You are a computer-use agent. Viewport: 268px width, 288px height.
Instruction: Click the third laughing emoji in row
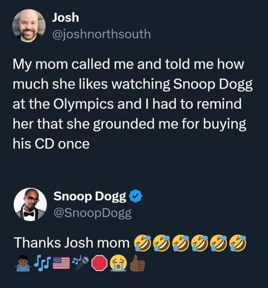(181, 243)
